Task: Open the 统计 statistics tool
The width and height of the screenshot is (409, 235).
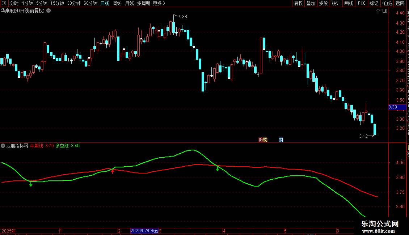Action: click(336, 3)
